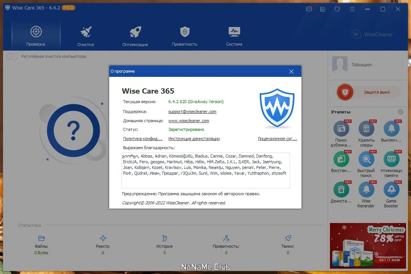Click the Tickcoupon user avatar

[340, 64]
